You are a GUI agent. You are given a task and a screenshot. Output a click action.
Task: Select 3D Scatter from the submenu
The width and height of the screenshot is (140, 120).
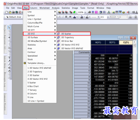tap(74, 34)
